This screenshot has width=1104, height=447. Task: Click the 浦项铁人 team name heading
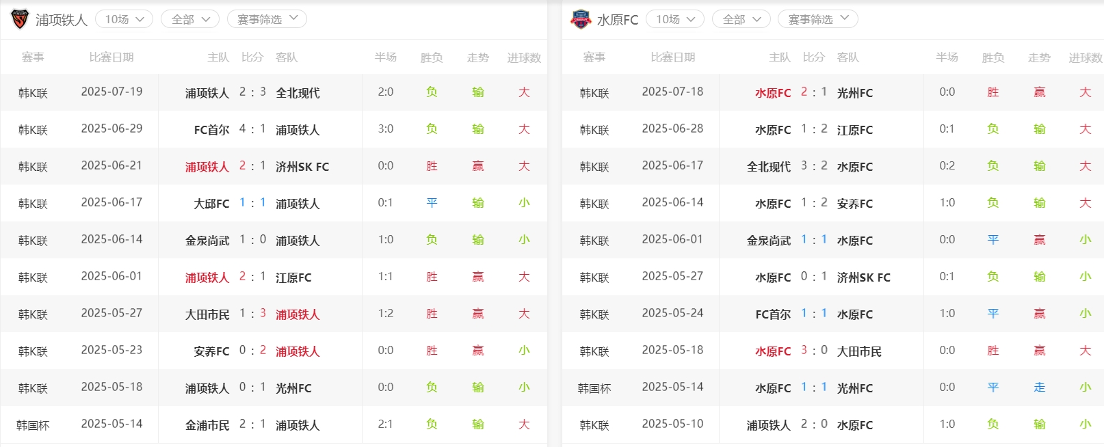click(62, 20)
